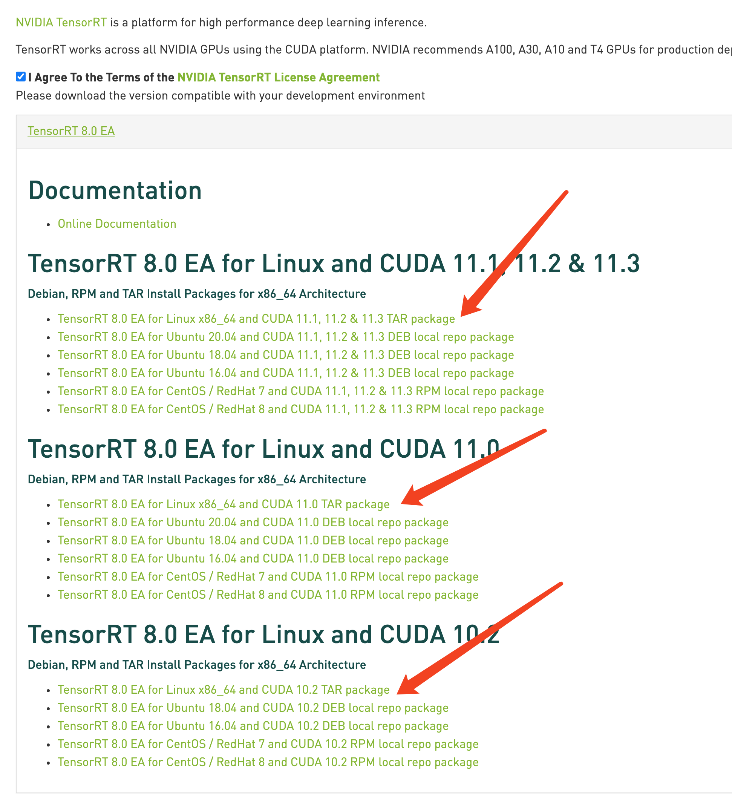Download Ubuntu 20.04 CUDA 11.0 DEB package
Viewport: 732px width, 794px height.
(253, 523)
